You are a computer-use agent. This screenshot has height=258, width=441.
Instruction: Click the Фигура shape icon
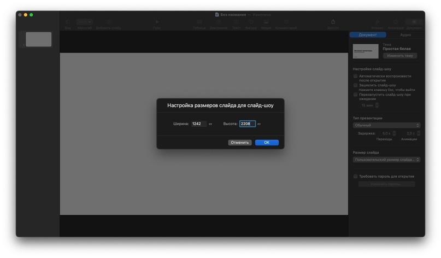click(251, 22)
